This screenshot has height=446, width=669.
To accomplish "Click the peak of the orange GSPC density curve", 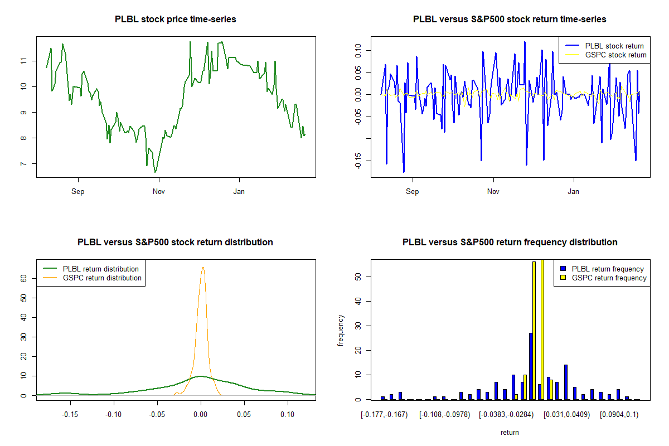I will [x=203, y=268].
